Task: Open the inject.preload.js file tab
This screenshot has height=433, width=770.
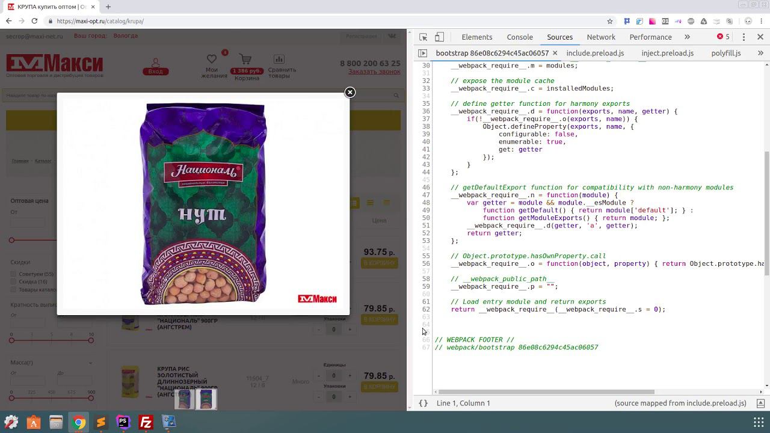Action: (x=667, y=53)
